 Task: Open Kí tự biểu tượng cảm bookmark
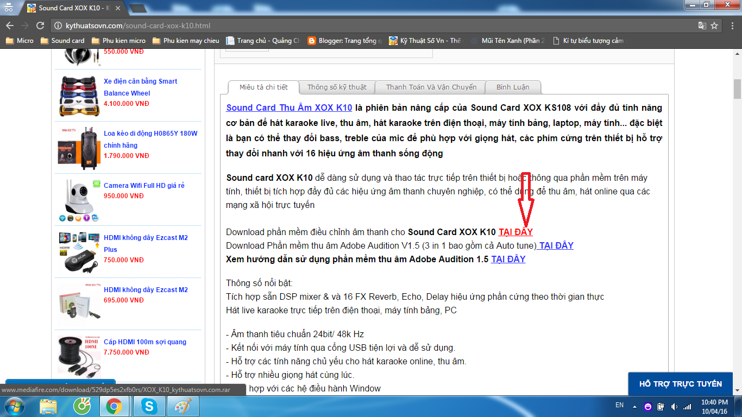[589, 41]
